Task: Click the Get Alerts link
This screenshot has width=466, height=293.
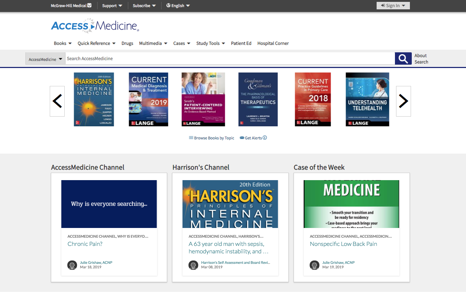Action: click(x=251, y=138)
